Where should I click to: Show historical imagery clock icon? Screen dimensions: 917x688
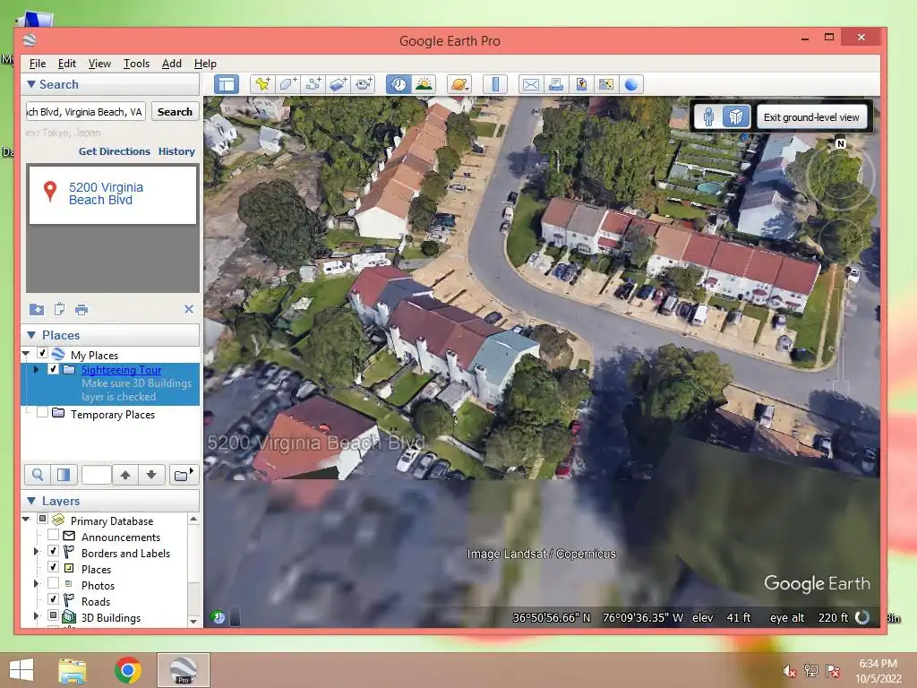(399, 85)
